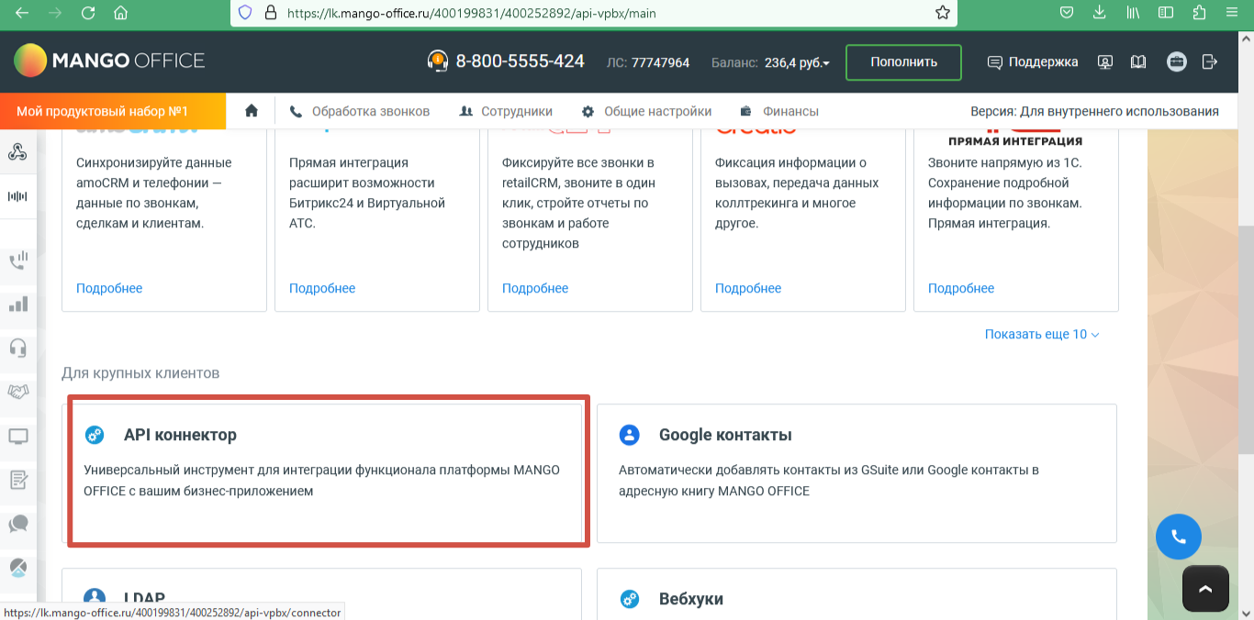Click Версия: Для внутреннего использования text
1254x620 pixels.
[x=1094, y=111]
